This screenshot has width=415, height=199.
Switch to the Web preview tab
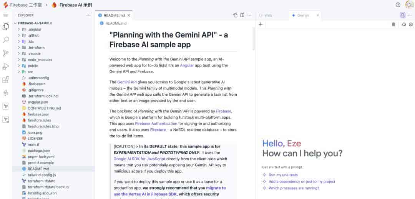point(266,15)
